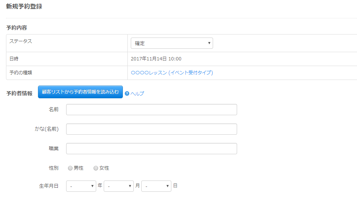Focus the かな(名前) input box
Screen dimensions: 357x197
151,129
